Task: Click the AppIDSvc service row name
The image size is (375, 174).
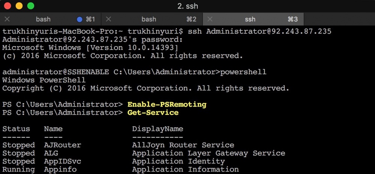Action: (62, 162)
